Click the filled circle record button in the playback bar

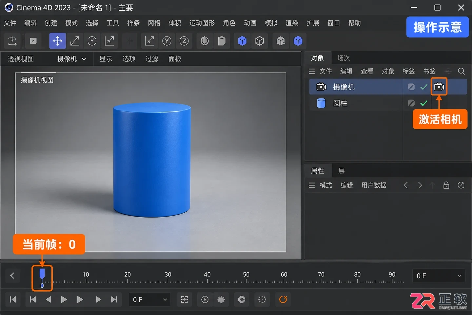pyautogui.click(x=242, y=300)
